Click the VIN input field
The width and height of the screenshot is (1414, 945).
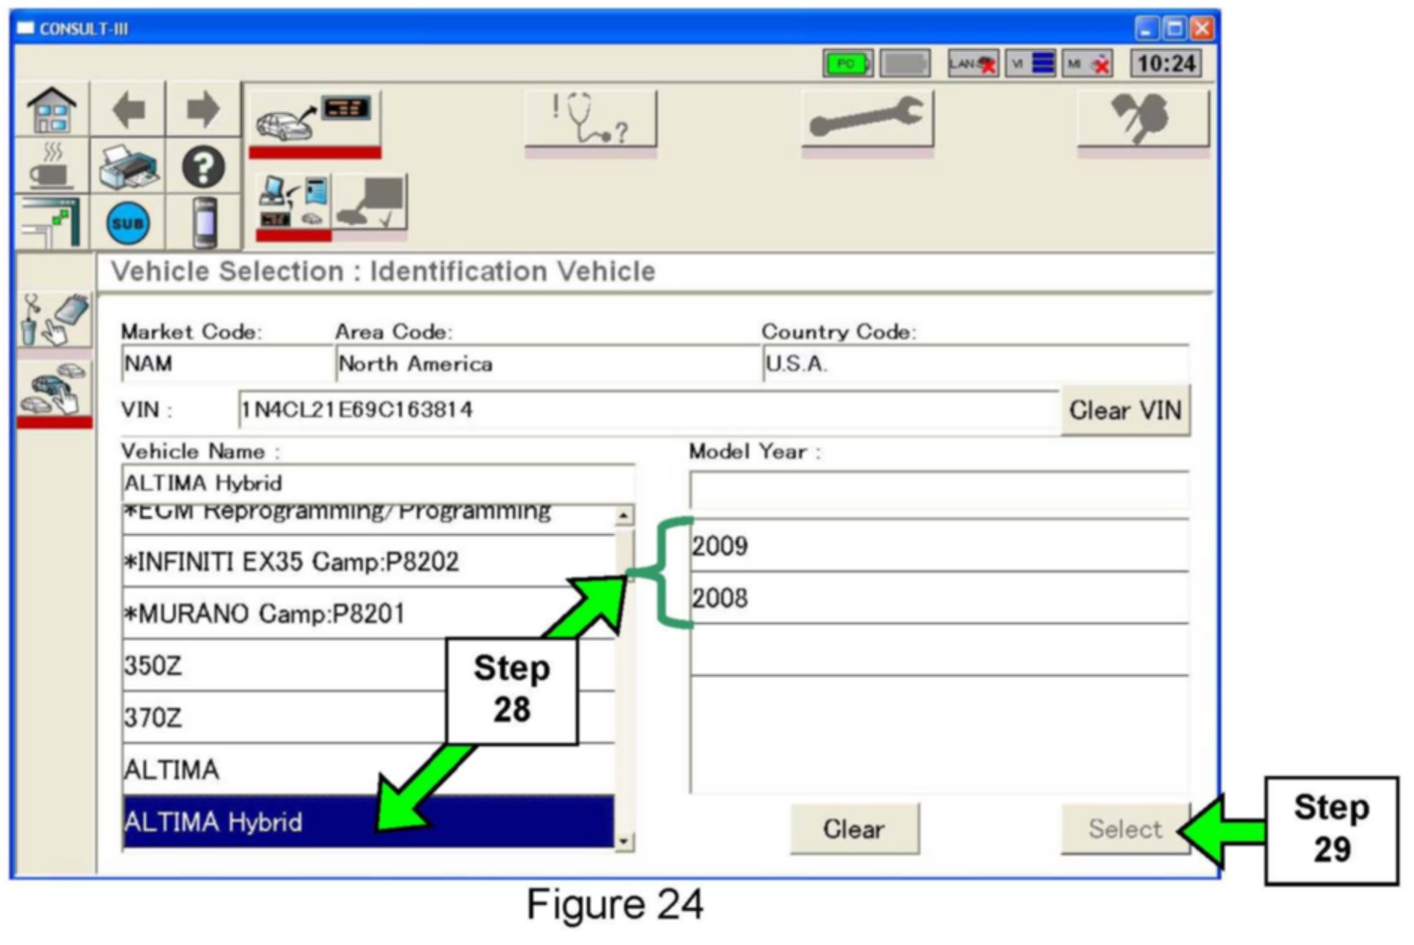tap(647, 410)
